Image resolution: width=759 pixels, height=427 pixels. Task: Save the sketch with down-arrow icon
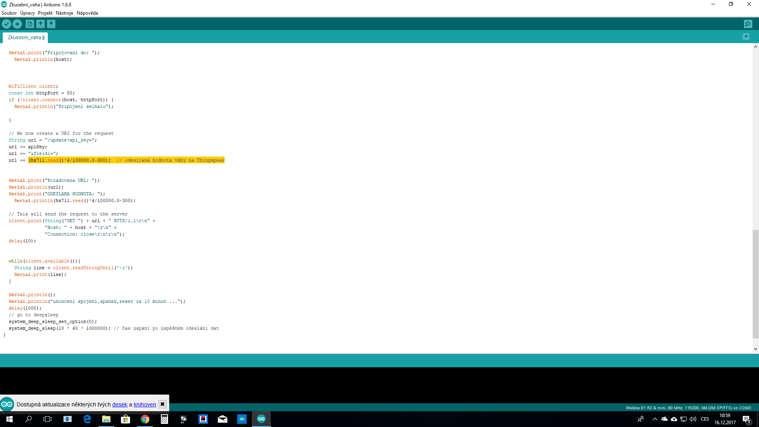[51, 24]
